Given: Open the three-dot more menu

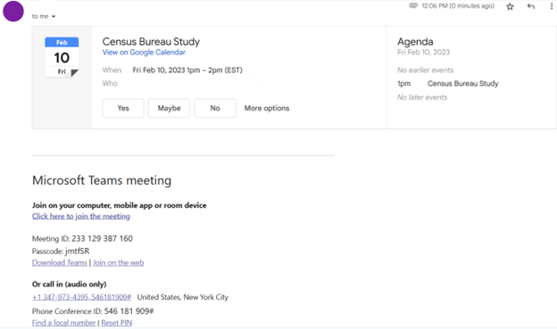Looking at the screenshot, I should [x=552, y=6].
